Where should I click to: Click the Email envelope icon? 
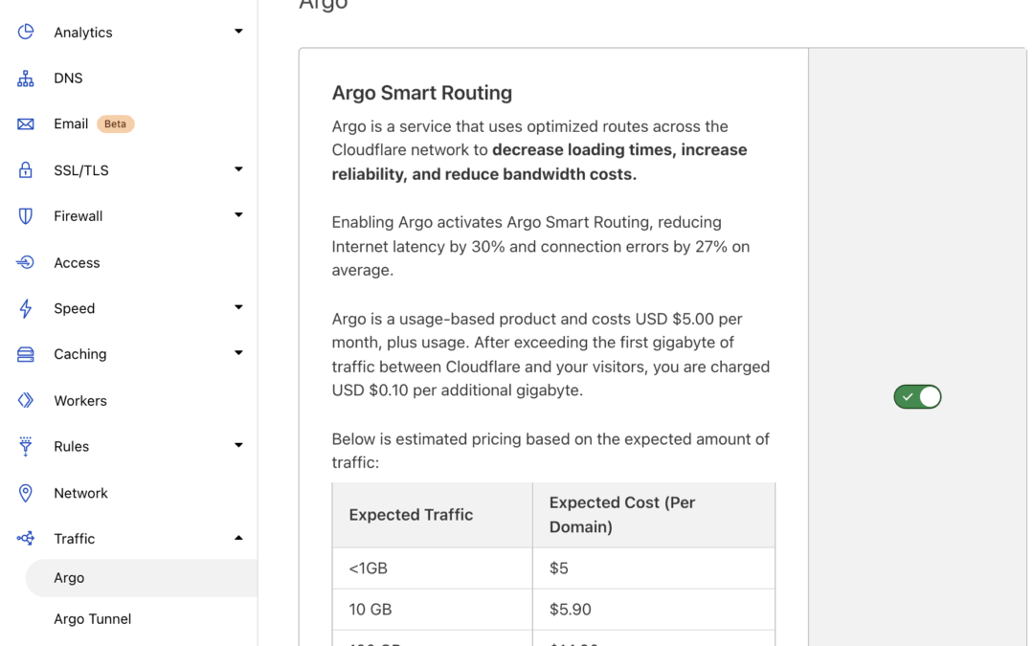[x=25, y=123]
